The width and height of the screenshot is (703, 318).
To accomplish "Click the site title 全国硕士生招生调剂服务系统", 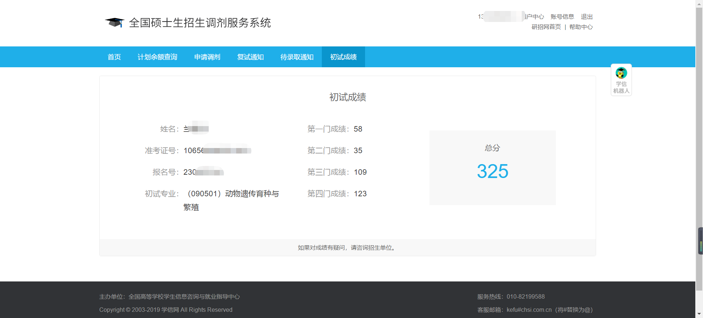I will pyautogui.click(x=200, y=23).
